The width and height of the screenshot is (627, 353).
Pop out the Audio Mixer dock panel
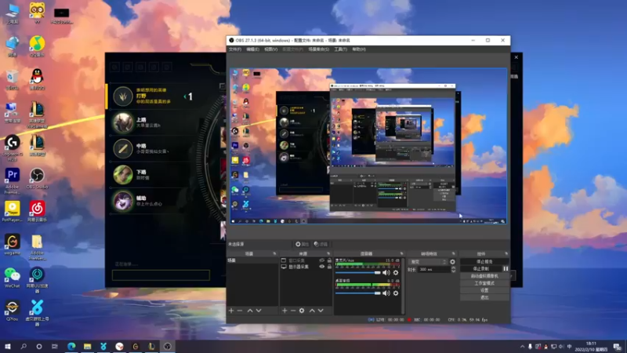point(401,253)
